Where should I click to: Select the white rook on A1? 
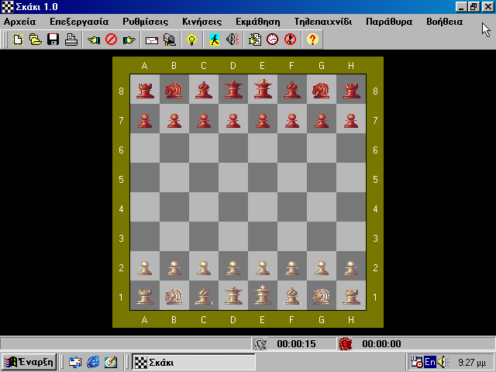[x=145, y=297]
